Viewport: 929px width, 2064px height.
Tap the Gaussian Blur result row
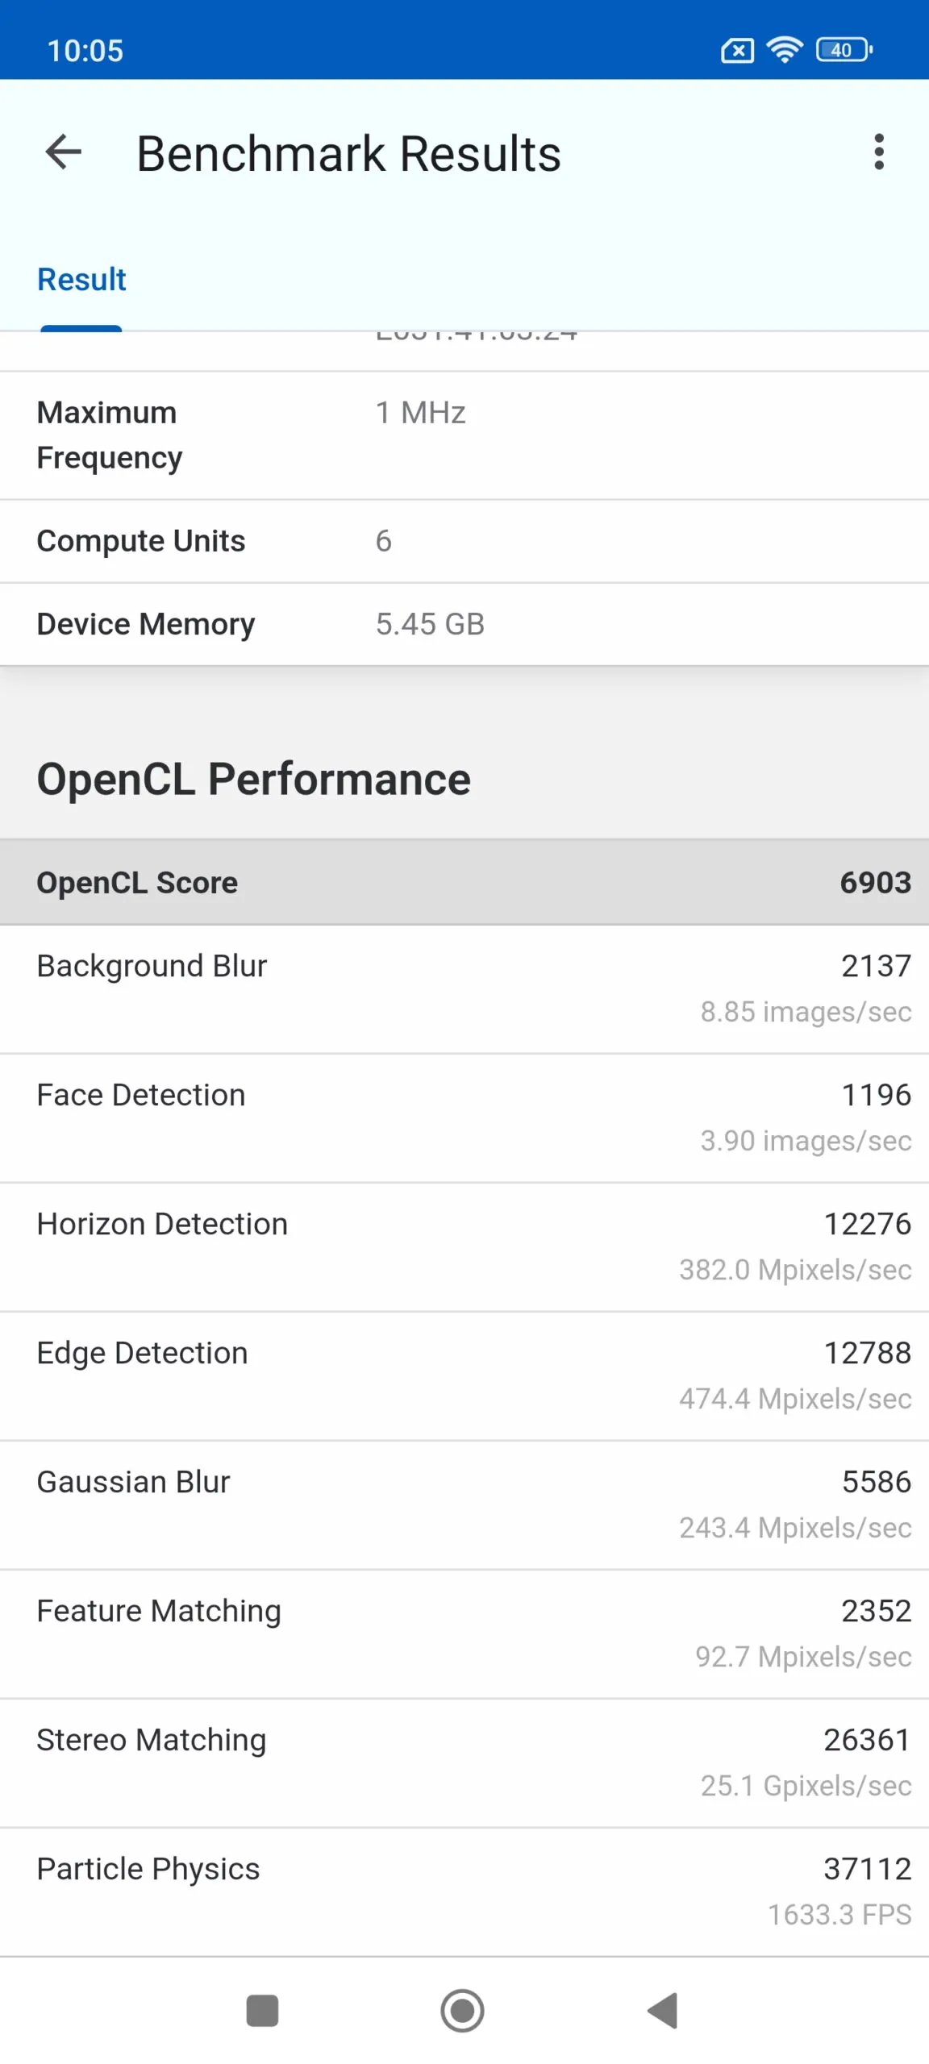point(464,1505)
